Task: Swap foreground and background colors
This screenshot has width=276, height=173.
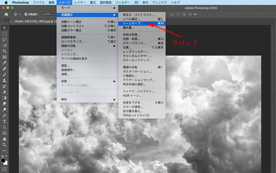Action: [x=6, y=156]
